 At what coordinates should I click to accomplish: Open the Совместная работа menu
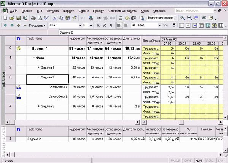tap(122, 11)
